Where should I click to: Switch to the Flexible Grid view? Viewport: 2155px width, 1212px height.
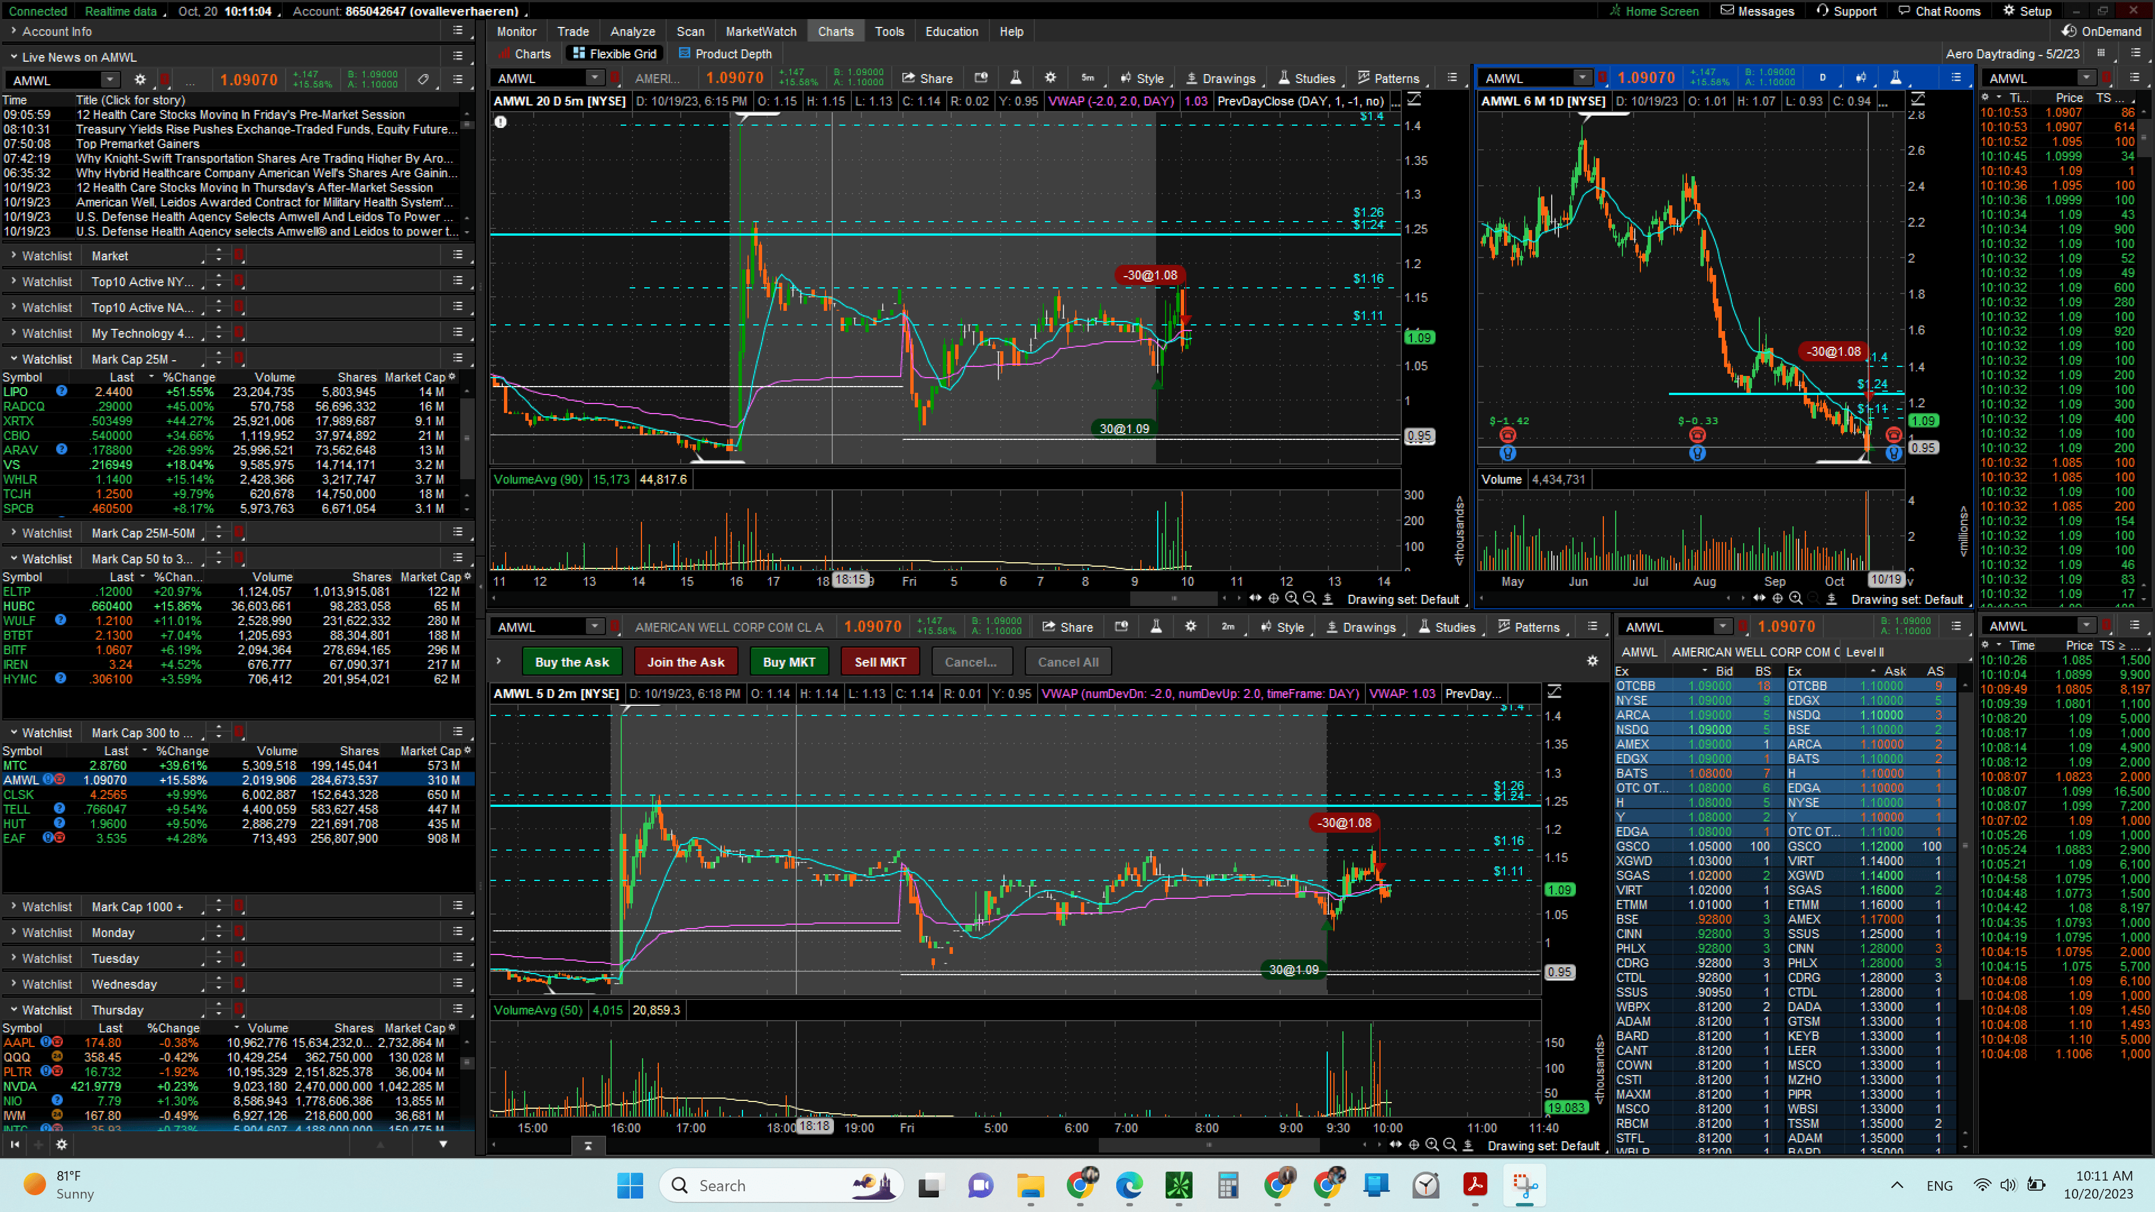(615, 53)
